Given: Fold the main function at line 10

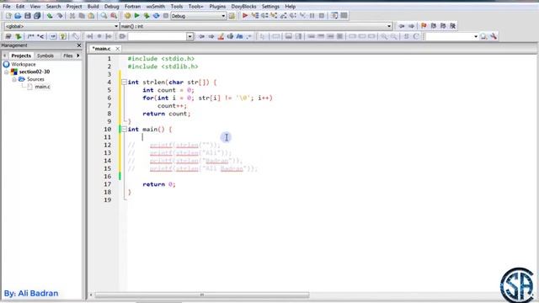Looking at the screenshot, I should click(x=124, y=129).
